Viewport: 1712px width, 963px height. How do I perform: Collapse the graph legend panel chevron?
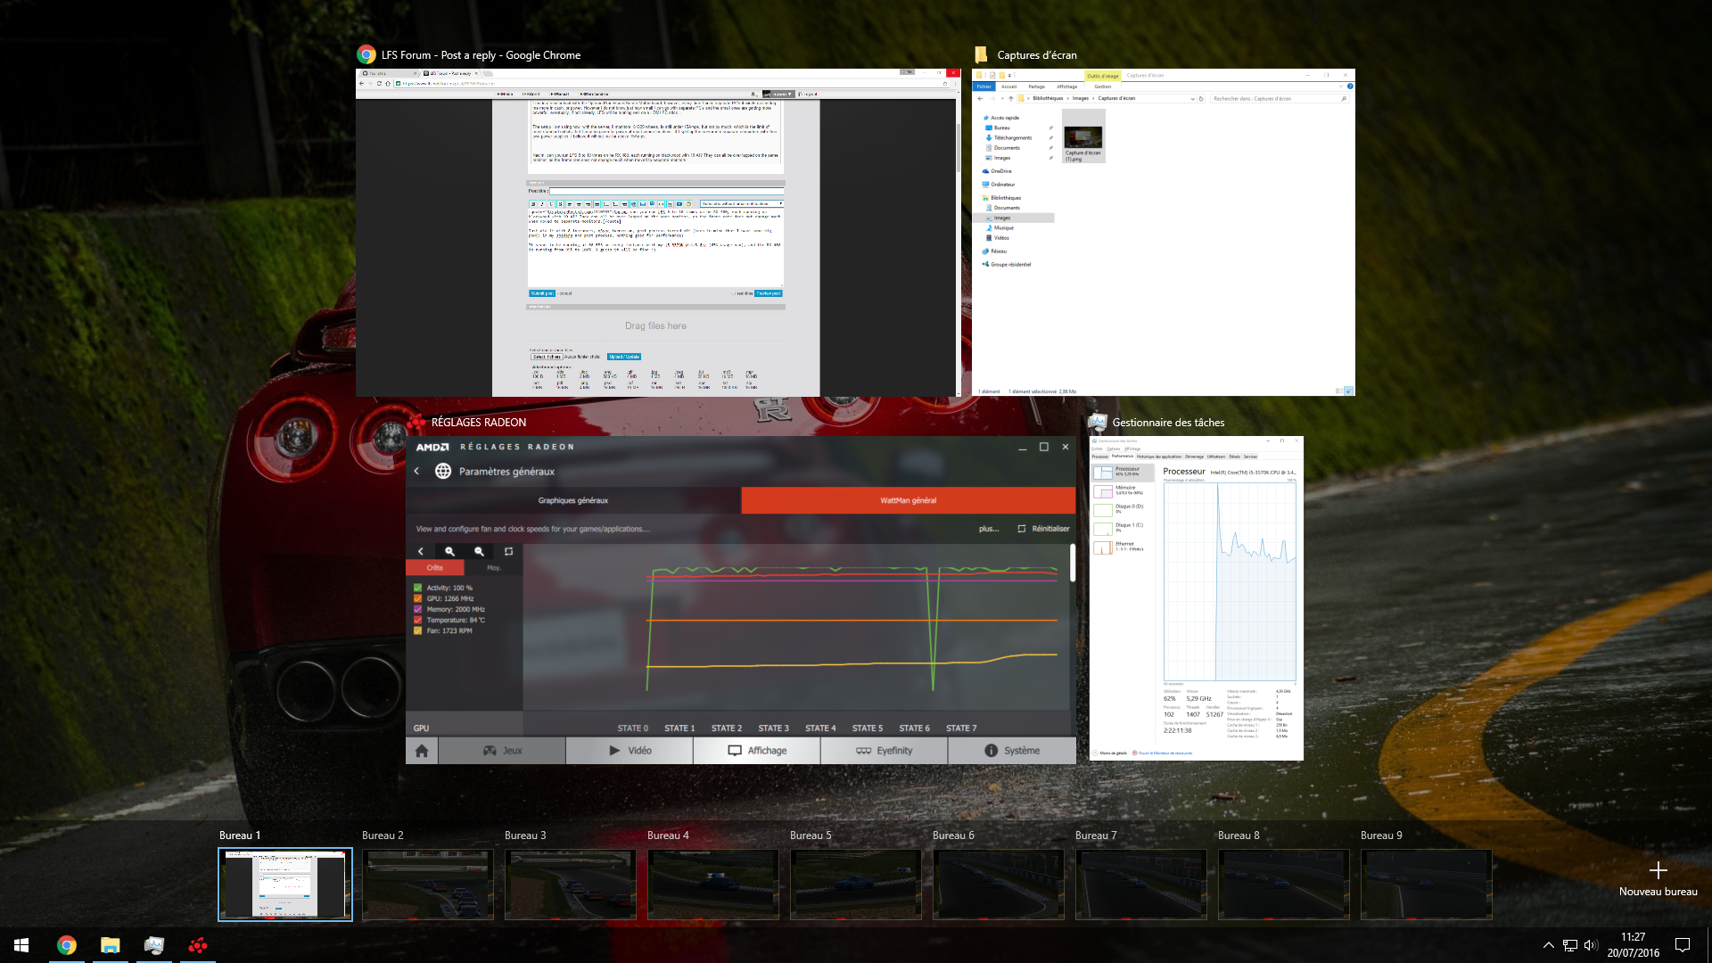coord(421,552)
